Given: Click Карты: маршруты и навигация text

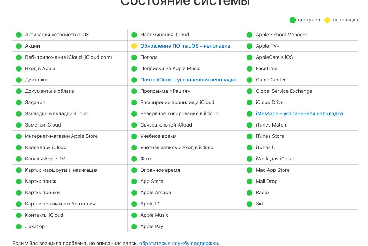Looking at the screenshot, I should (x=61, y=170).
